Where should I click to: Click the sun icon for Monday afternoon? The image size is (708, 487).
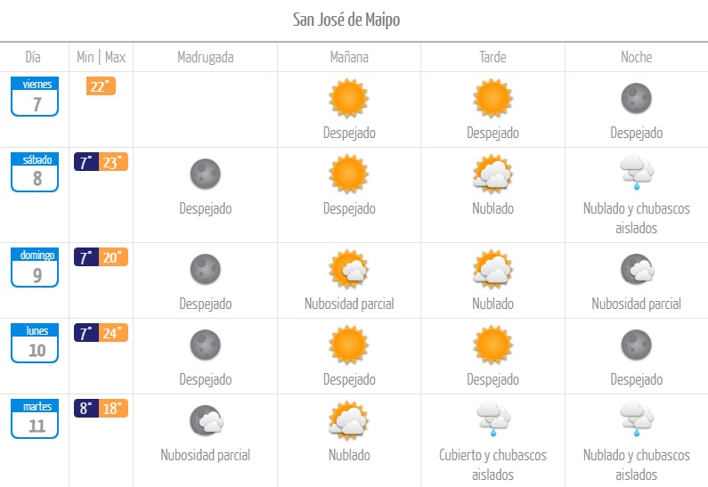(492, 345)
